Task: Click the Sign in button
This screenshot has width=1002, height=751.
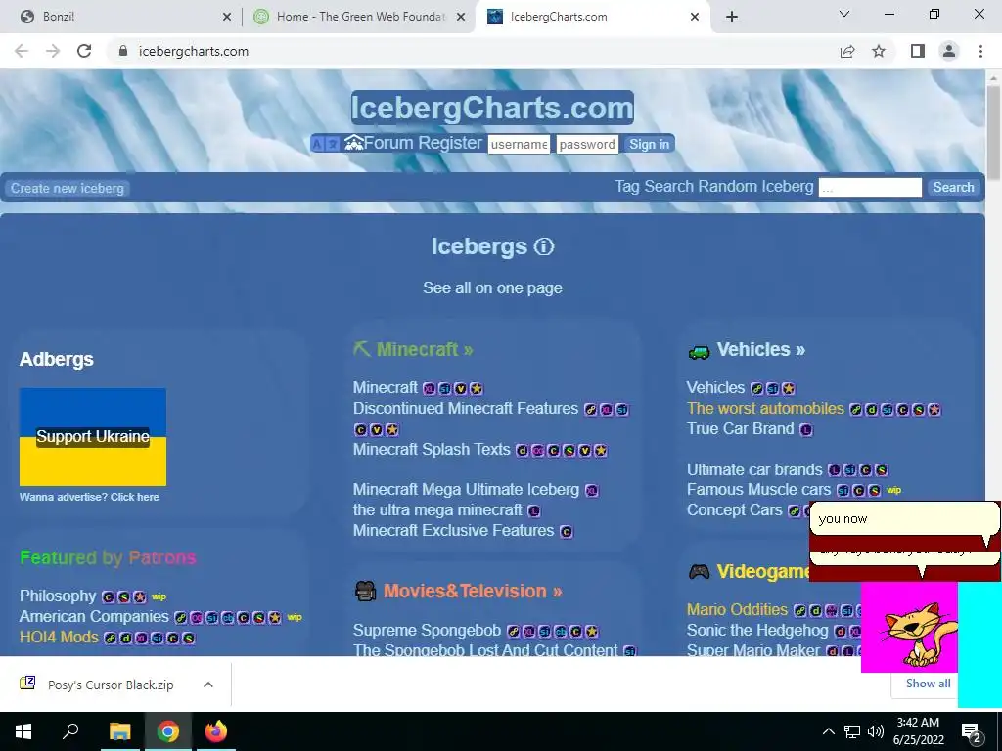Action: 649,144
